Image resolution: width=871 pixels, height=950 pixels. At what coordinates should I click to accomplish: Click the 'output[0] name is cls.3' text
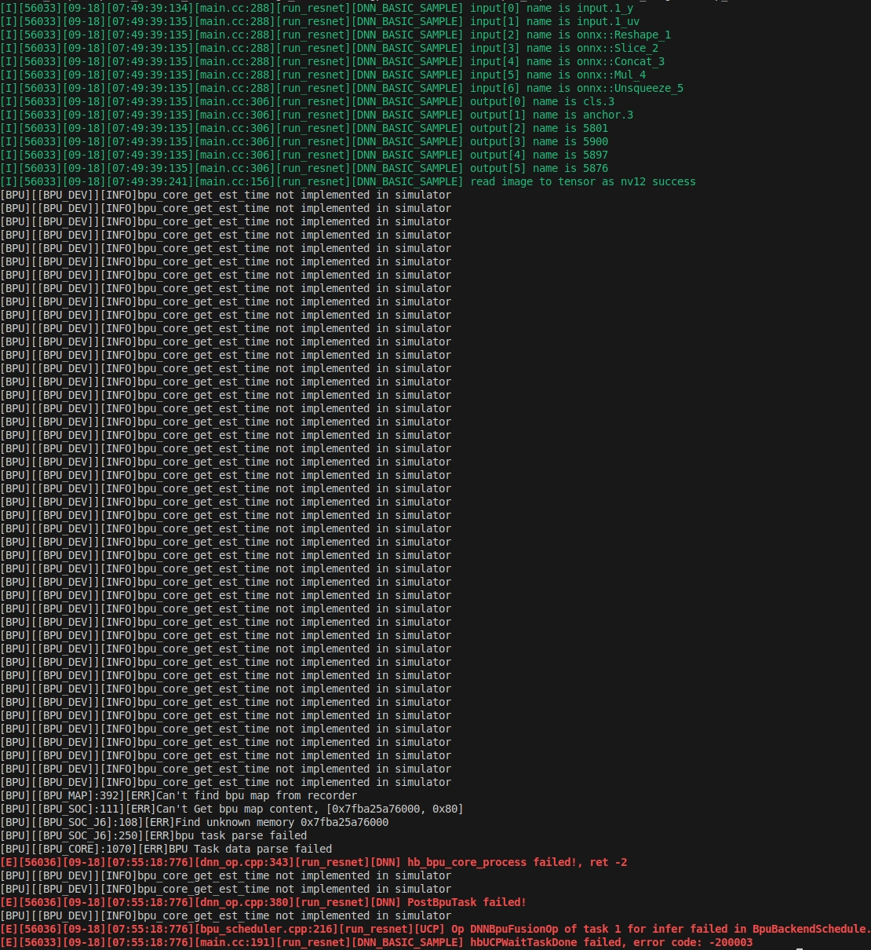[x=542, y=101]
